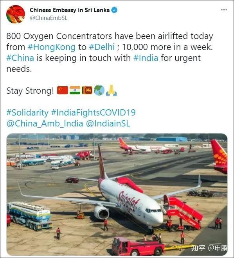Open the @IndiainSL mention
The height and width of the screenshot is (258, 234).
pos(108,124)
